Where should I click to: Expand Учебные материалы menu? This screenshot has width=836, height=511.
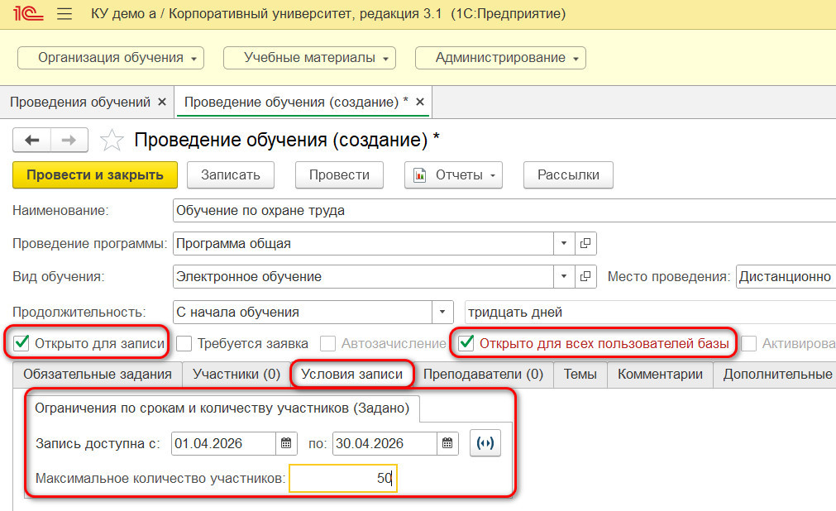[310, 58]
